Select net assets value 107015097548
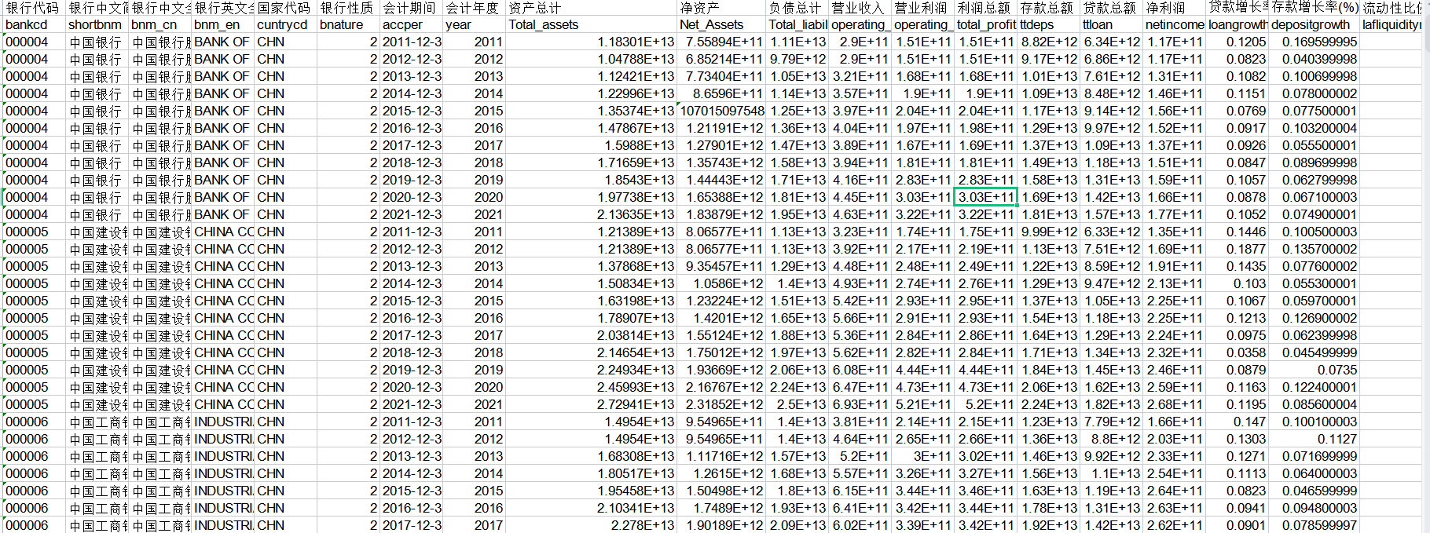This screenshot has height=533, width=1430. click(x=721, y=111)
